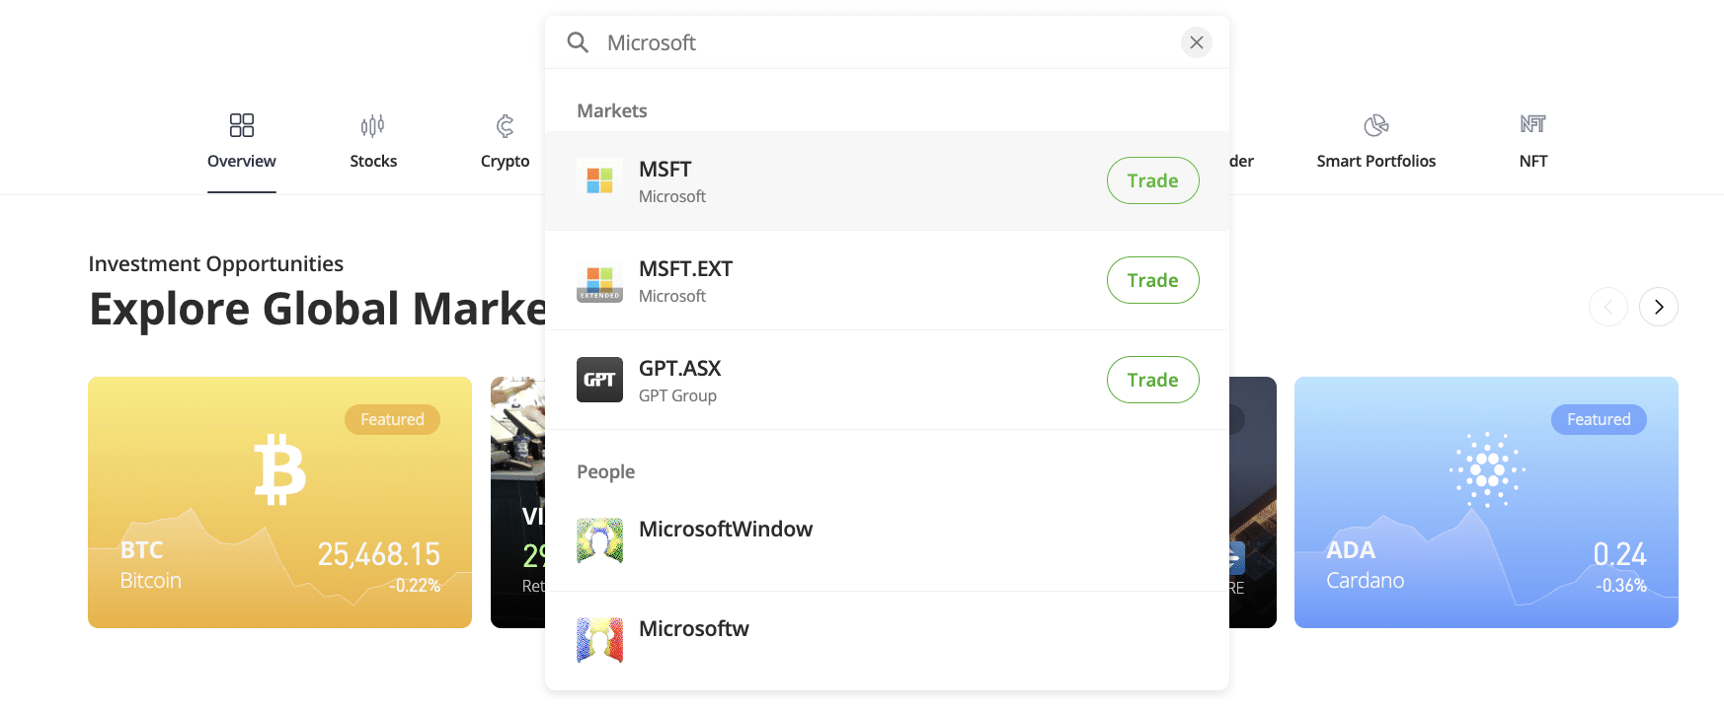1724x712 pixels.
Task: Click the 0.24 Cardano price
Action: pyautogui.click(x=1619, y=554)
